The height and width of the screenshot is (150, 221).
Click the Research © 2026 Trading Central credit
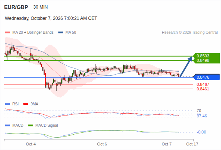pyautogui.click(x=190, y=33)
